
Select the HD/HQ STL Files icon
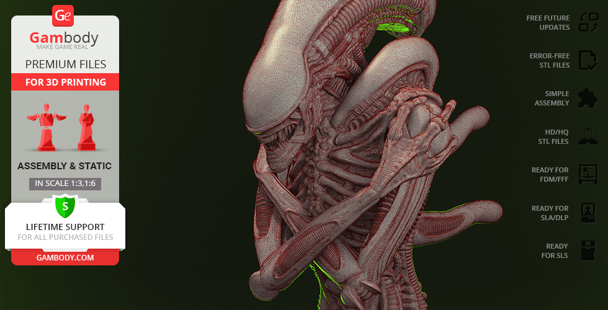(x=588, y=136)
